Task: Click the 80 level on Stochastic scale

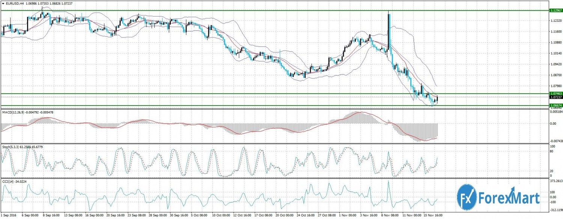Action: [552, 152]
